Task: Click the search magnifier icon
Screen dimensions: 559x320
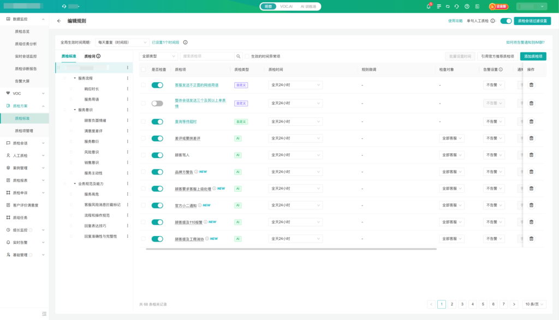Action: (239, 56)
